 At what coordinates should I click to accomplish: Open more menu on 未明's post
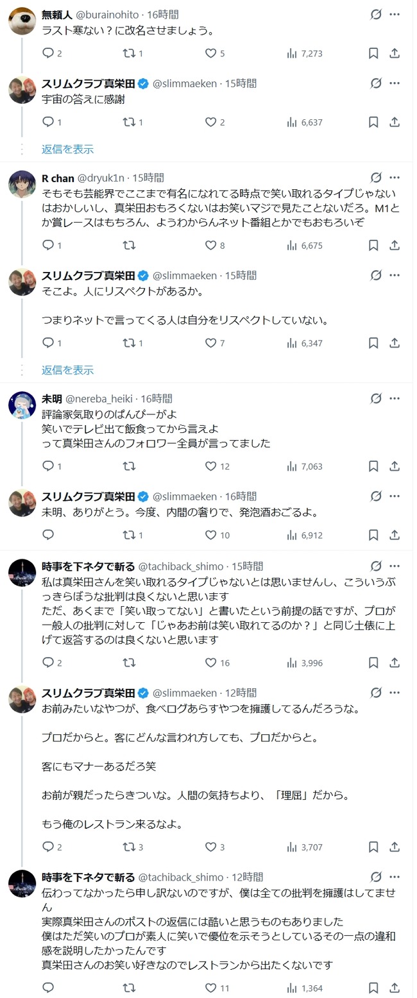pyautogui.click(x=395, y=399)
